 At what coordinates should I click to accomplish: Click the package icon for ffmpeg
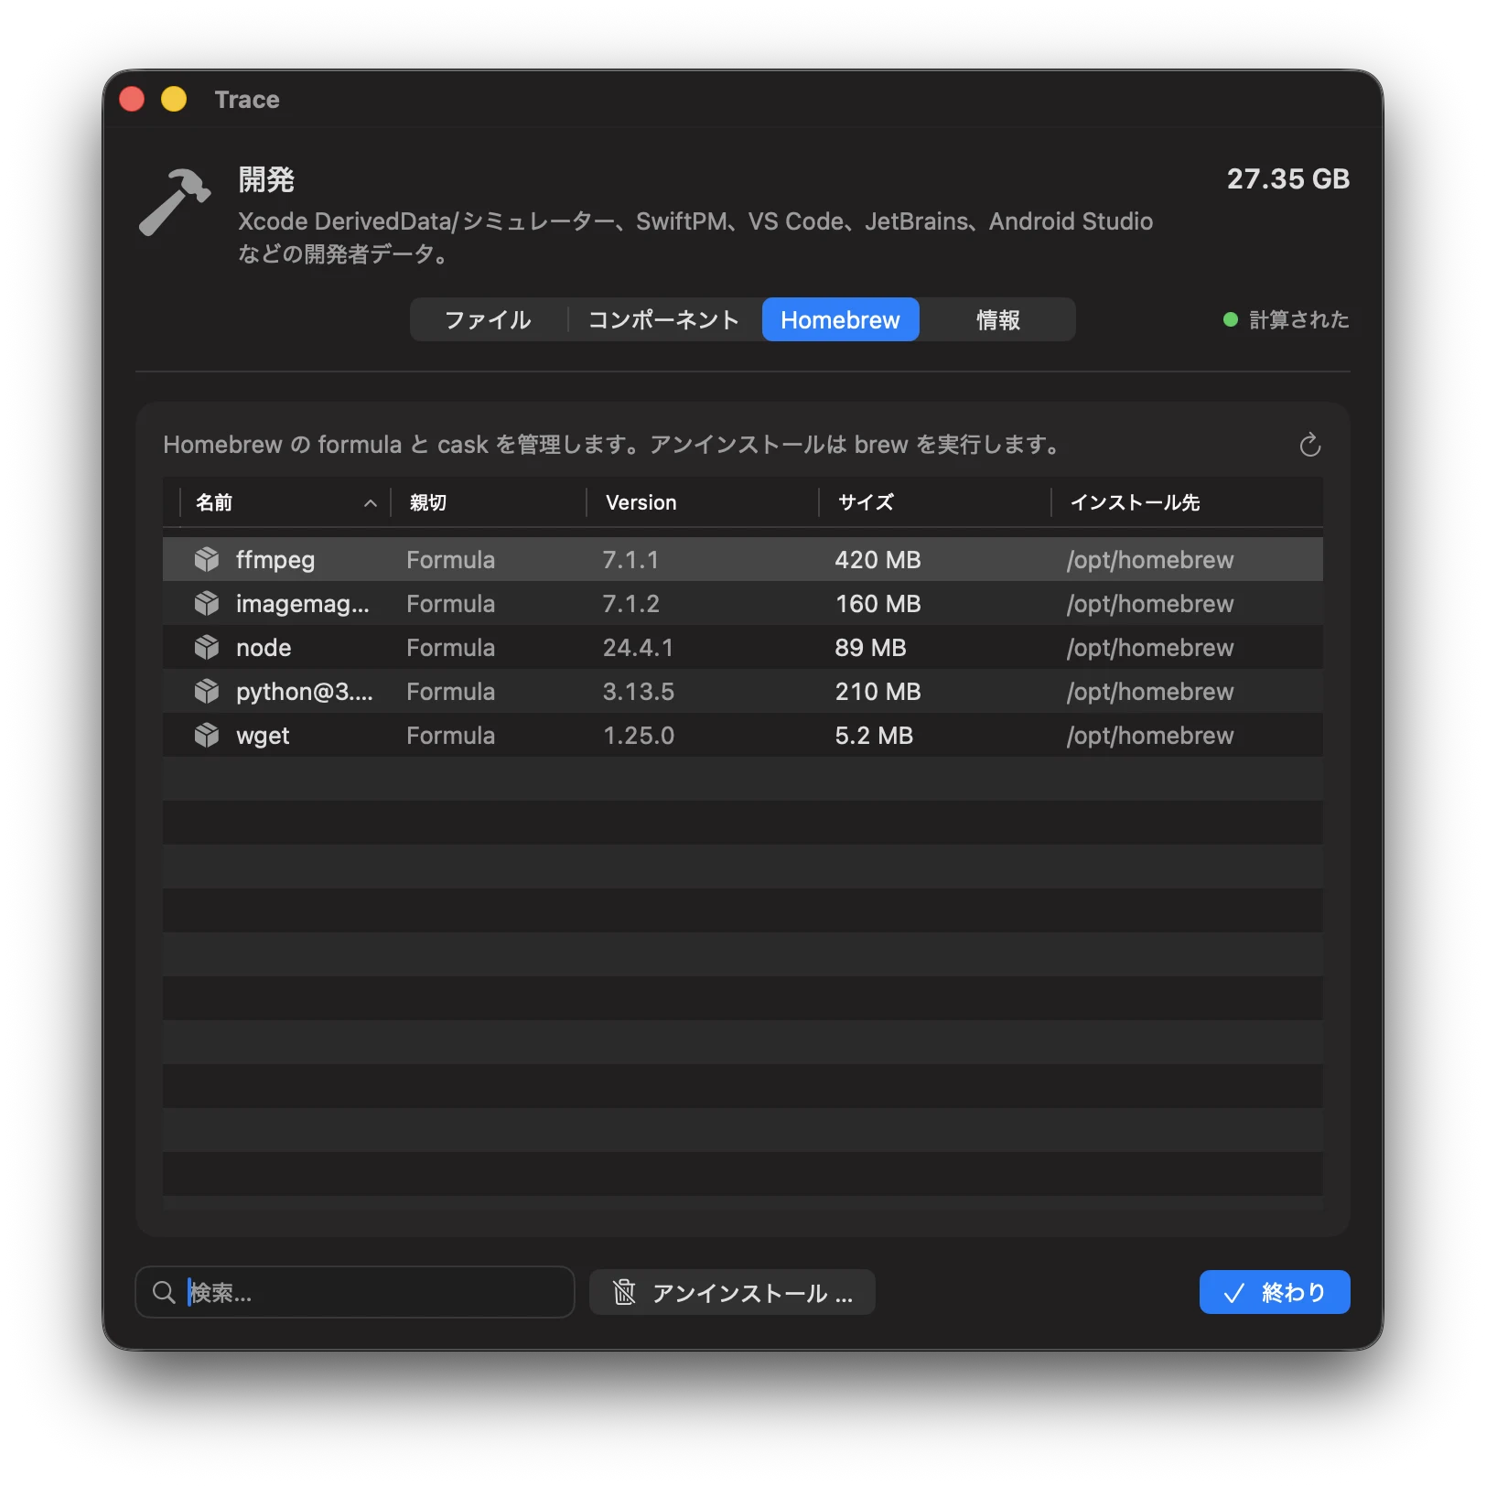(207, 559)
